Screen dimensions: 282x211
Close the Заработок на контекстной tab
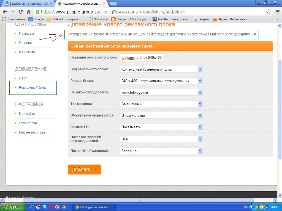pyautogui.click(x=51, y=3)
